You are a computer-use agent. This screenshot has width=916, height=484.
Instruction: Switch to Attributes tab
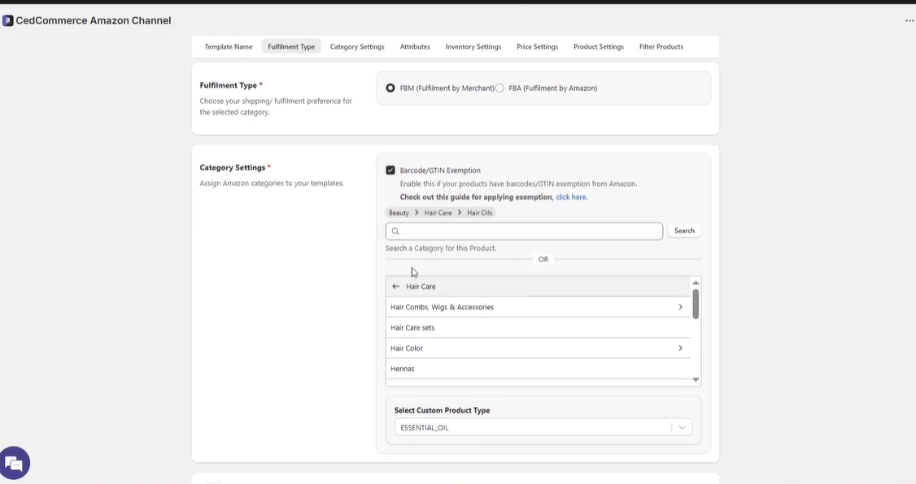(x=415, y=46)
